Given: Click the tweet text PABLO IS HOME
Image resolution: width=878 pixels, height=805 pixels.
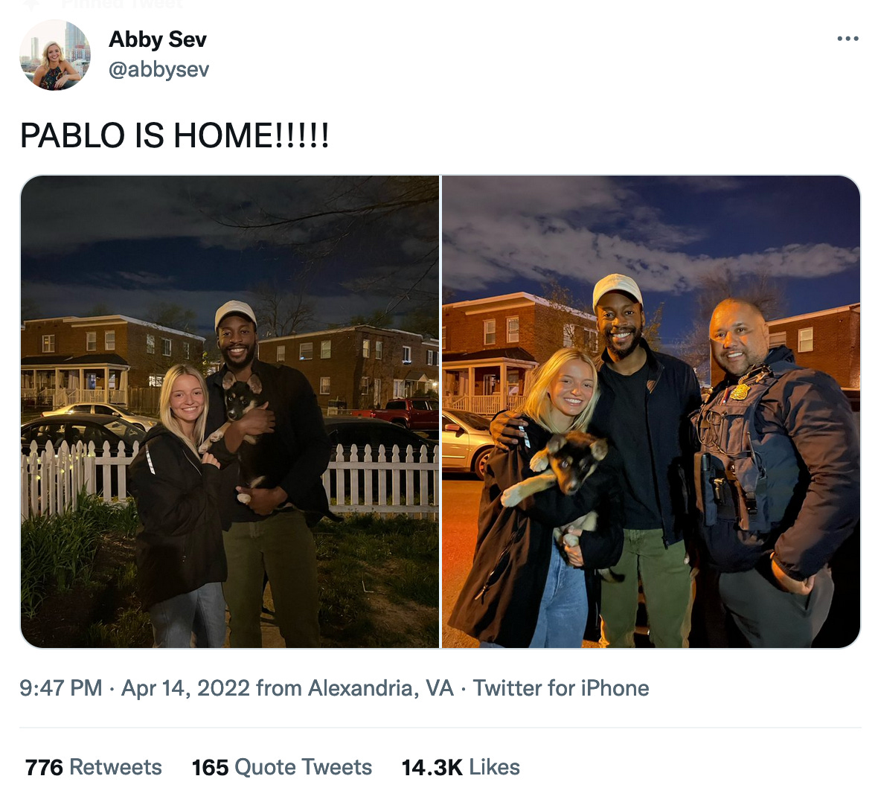Looking at the screenshot, I should 174,135.
